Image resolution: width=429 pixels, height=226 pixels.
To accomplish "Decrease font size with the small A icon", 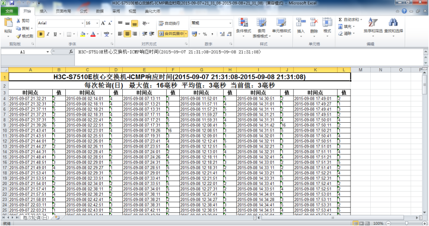I will 110,23.
